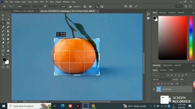This screenshot has height=109, width=195.
Task: Toggle Quick Mask mode
Action: point(3,67)
